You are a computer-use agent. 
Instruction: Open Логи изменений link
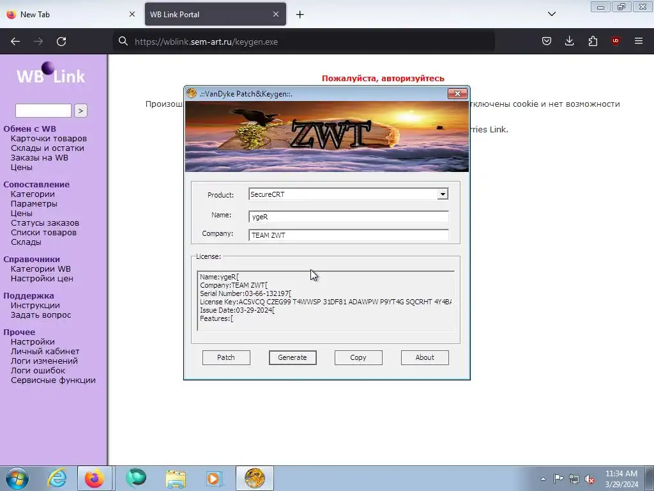44,361
